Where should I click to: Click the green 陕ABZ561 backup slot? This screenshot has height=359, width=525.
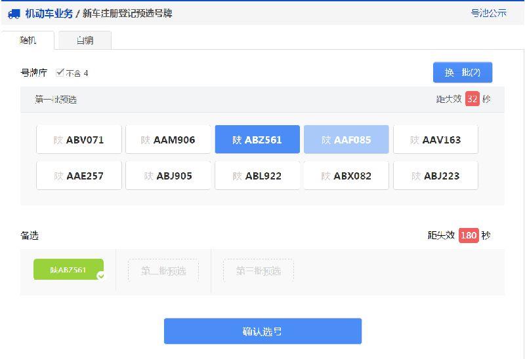pyautogui.click(x=68, y=269)
